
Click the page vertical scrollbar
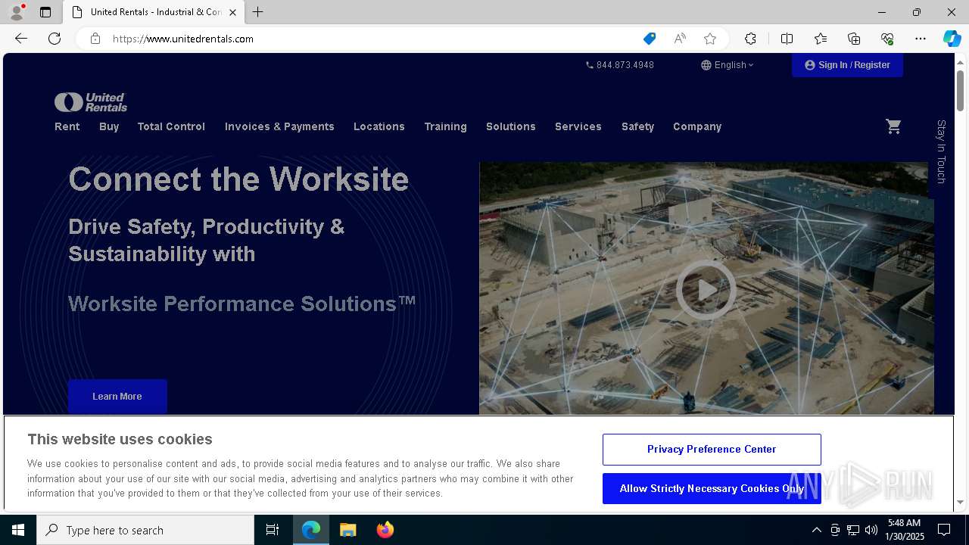[x=960, y=91]
